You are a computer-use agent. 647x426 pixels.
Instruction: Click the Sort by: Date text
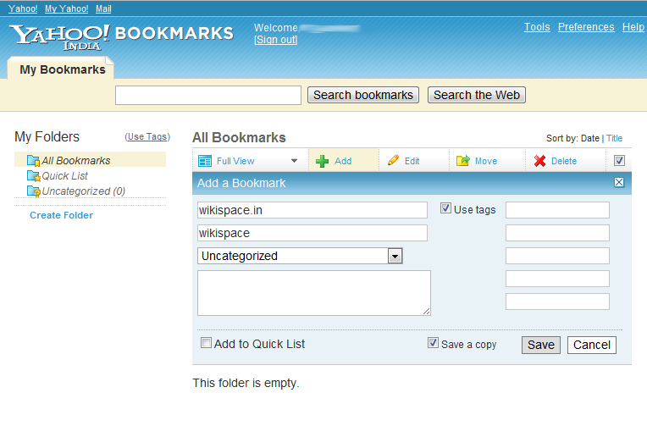pos(572,138)
